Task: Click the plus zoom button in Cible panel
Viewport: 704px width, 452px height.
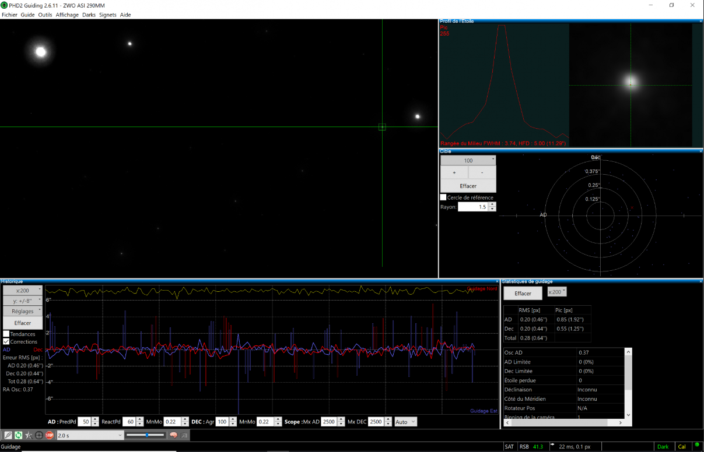Action: tap(454, 173)
